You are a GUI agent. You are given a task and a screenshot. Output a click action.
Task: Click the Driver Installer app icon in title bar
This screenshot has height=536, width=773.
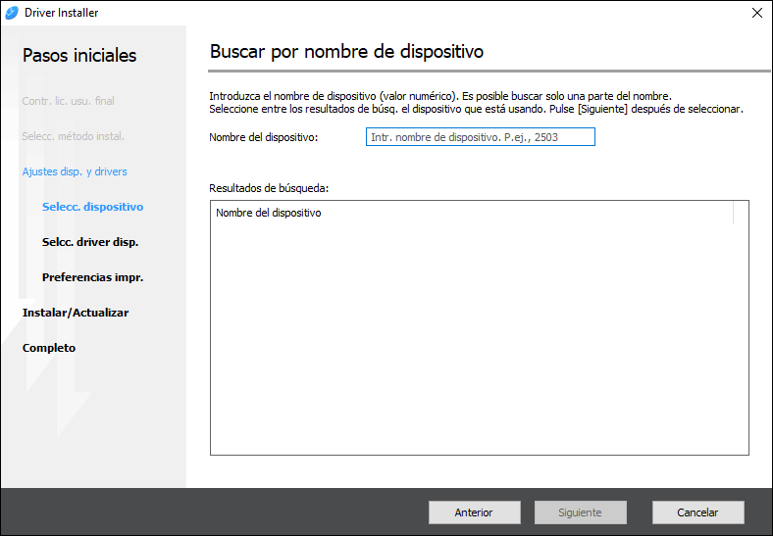[12, 13]
